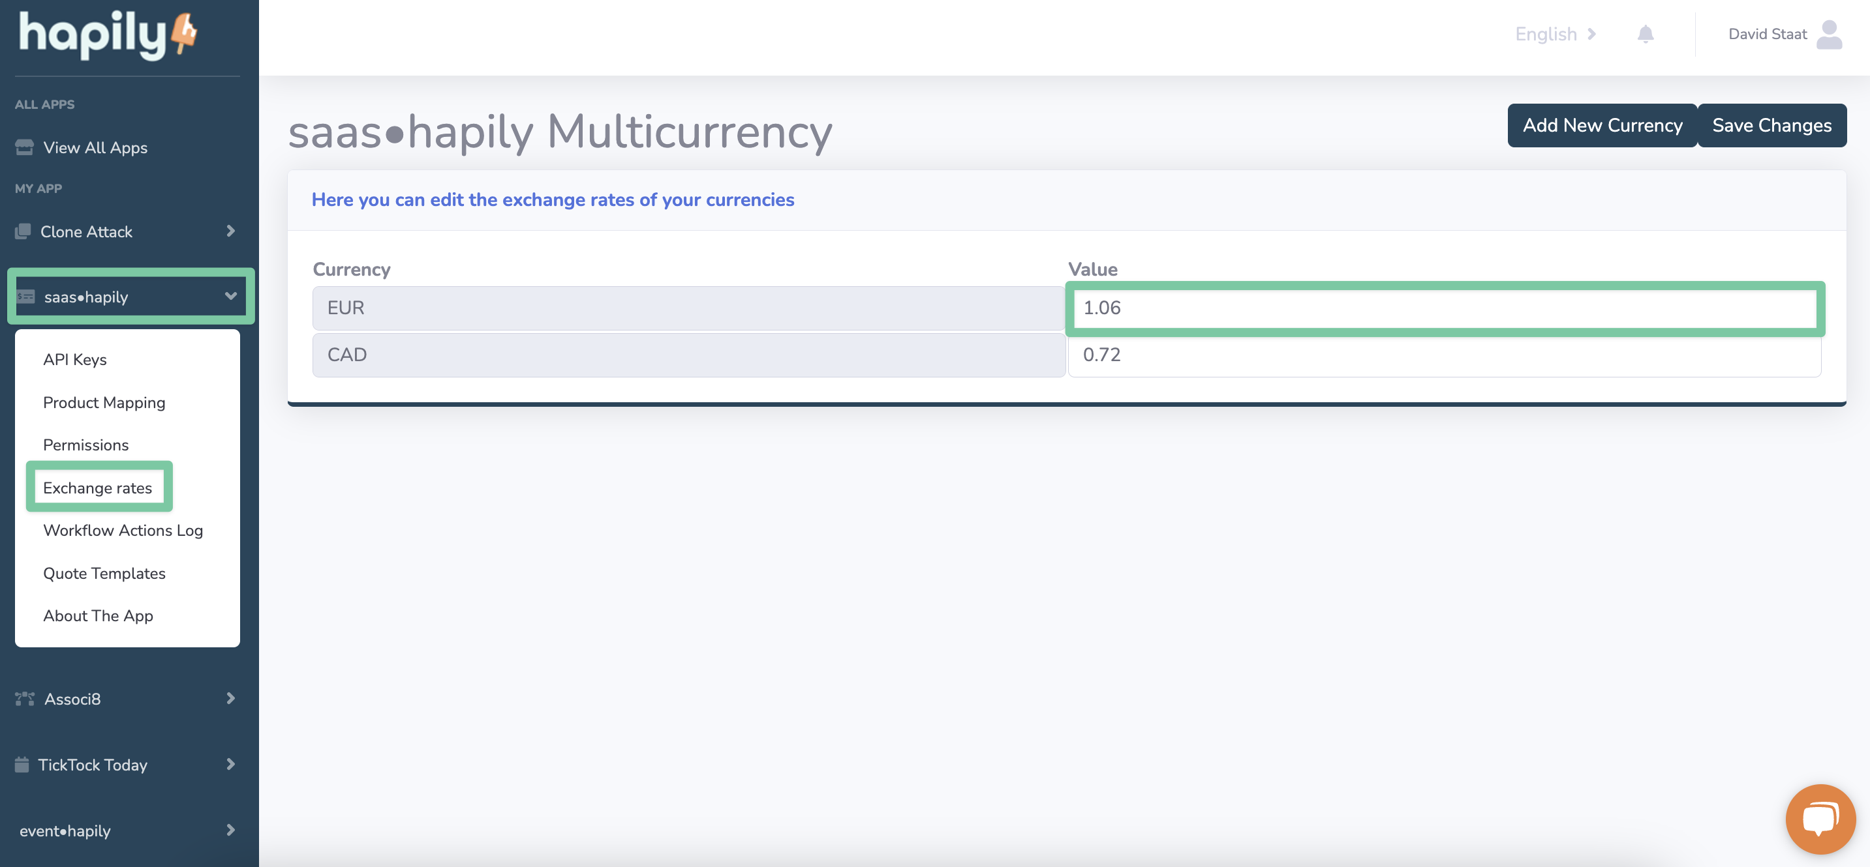
Task: Expand the Clone Attack menu chevron
Action: (230, 231)
